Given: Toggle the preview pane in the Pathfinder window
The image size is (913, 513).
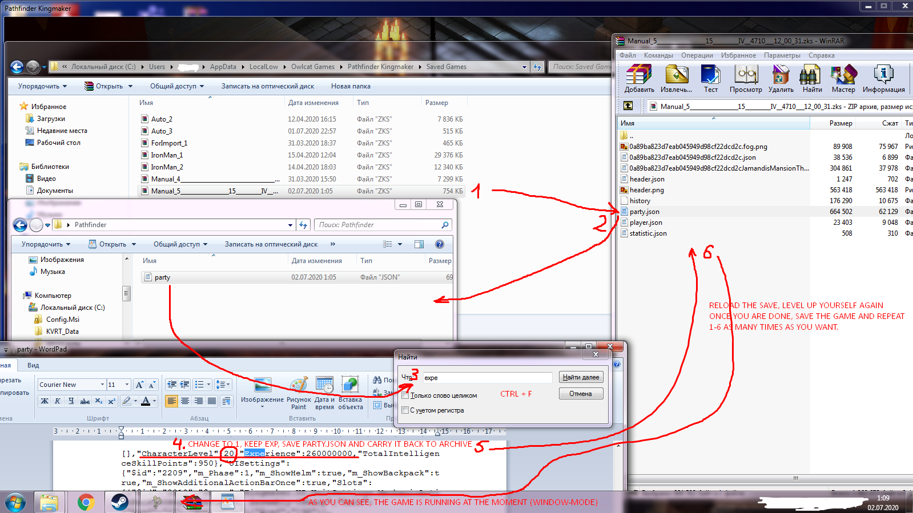Looking at the screenshot, I should click(x=419, y=244).
